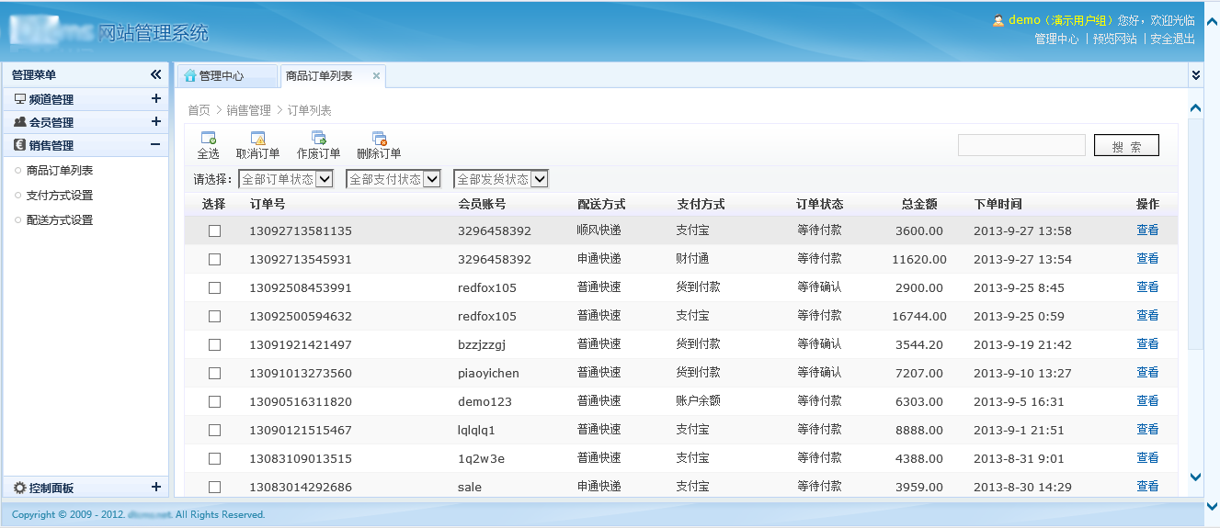The image size is (1220, 528).
Task: Click the down chevron at bottom-right corner
Action: (x=1213, y=507)
